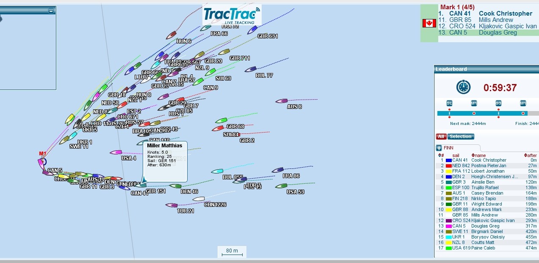Select Casey Brendan leaderboard row
Image resolution: width=539 pixels, height=263 pixels.
pyautogui.click(x=486, y=193)
